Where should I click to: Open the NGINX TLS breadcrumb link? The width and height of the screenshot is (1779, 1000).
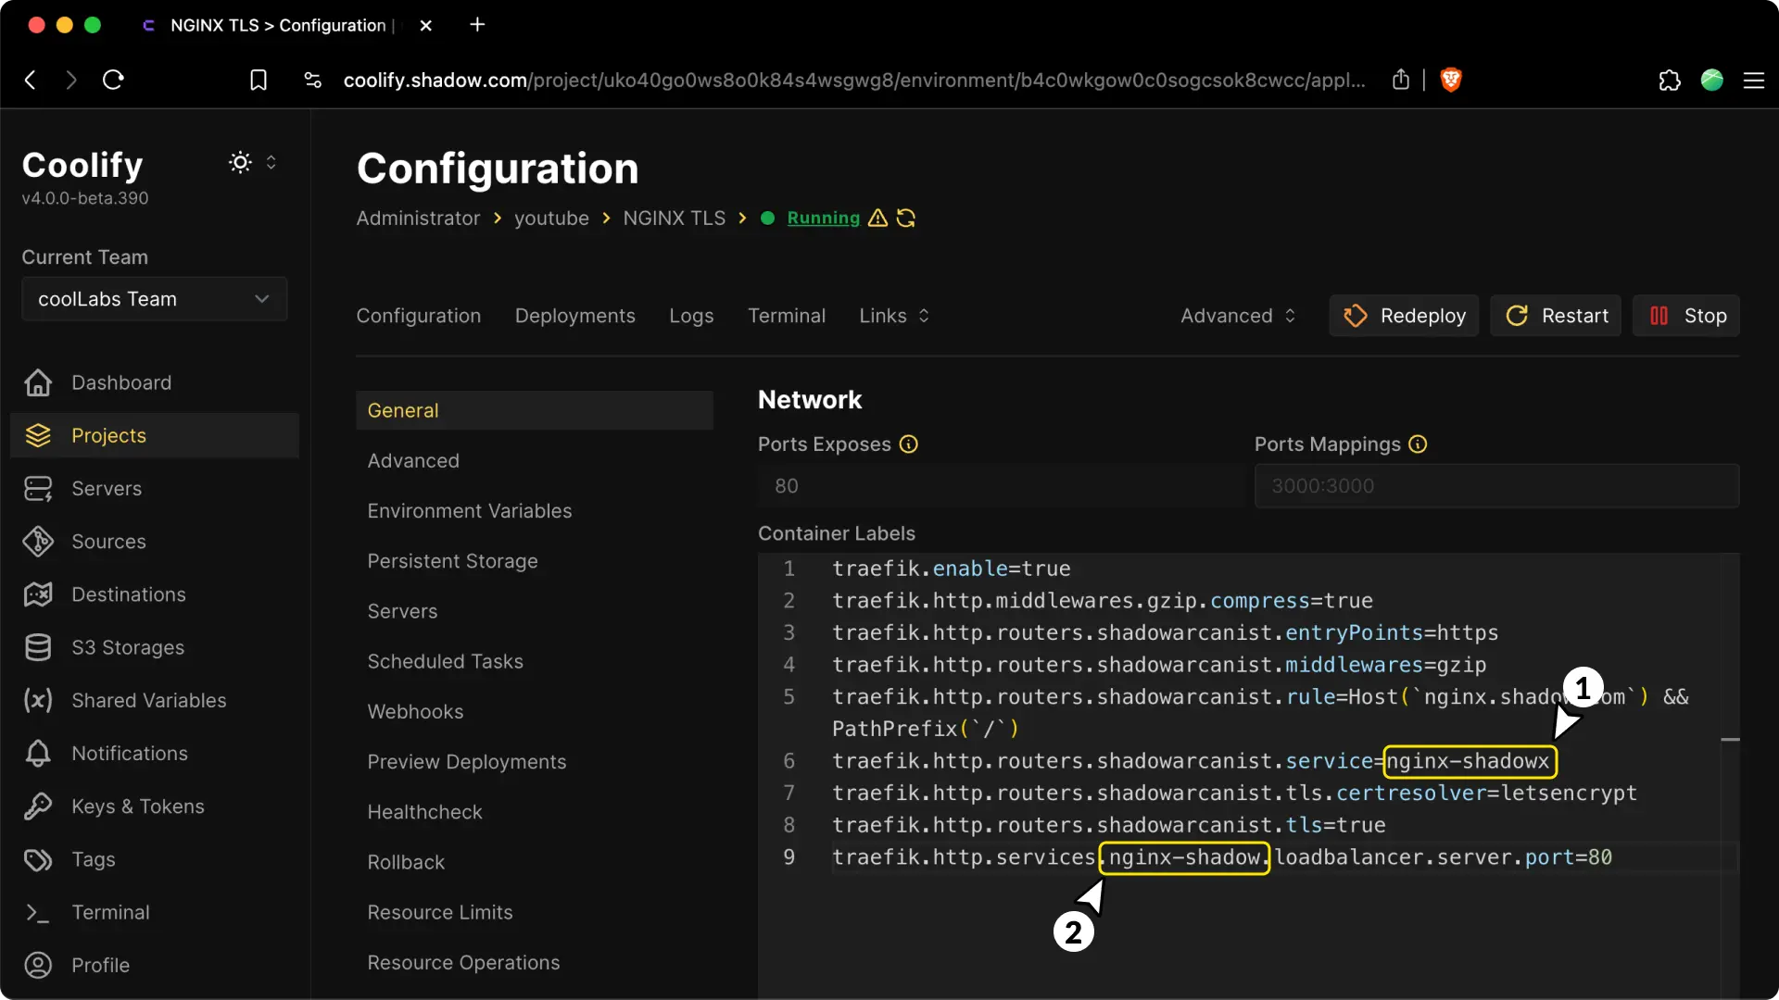coord(675,218)
